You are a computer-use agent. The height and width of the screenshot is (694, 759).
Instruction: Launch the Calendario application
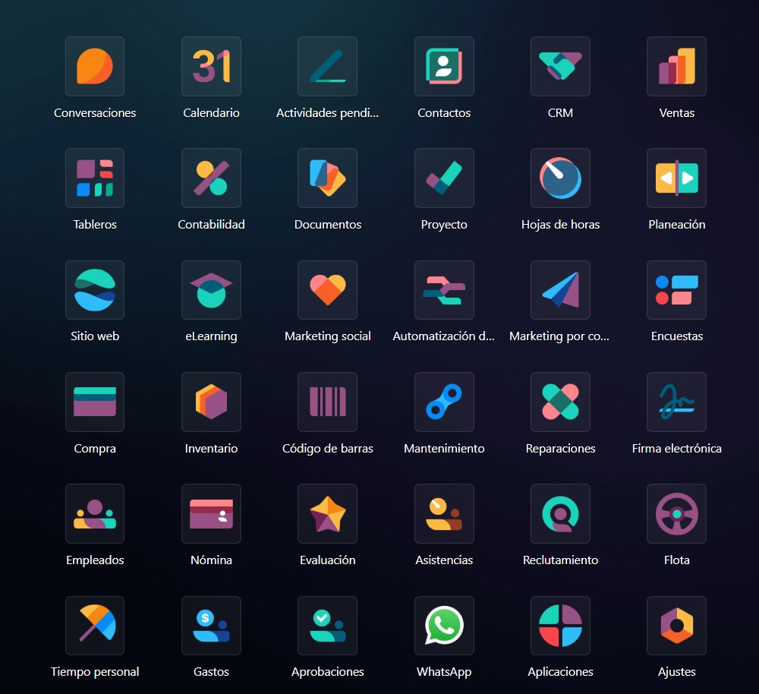click(x=211, y=67)
